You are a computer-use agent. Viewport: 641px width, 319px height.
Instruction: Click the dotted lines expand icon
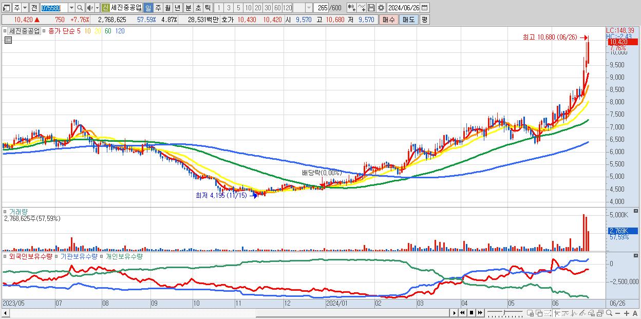[548, 313]
